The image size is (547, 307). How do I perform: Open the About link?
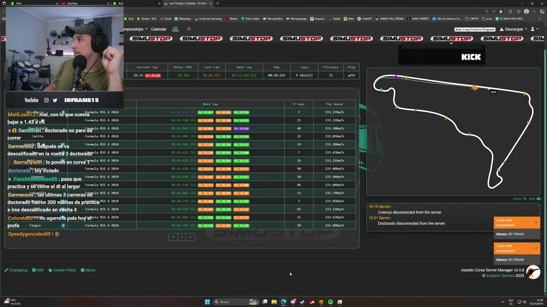pyautogui.click(x=88, y=270)
